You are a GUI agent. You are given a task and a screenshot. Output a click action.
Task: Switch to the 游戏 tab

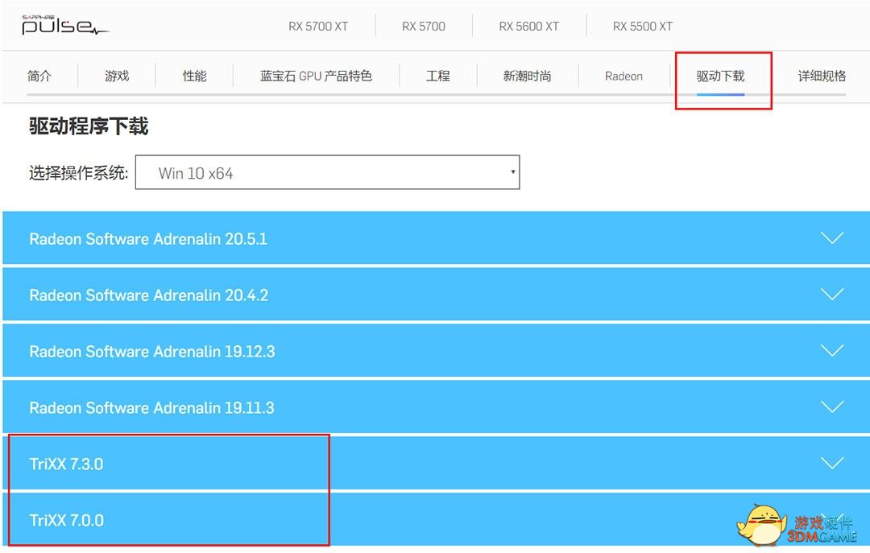click(x=117, y=76)
